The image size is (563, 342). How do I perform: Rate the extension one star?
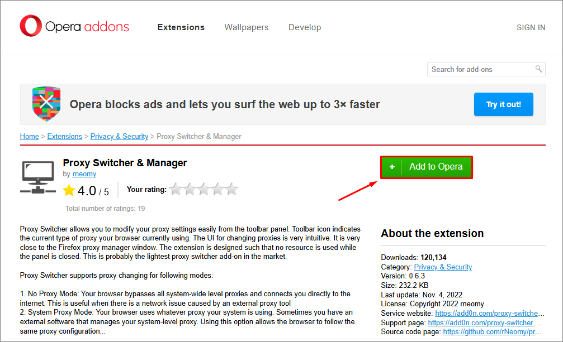tap(176, 189)
